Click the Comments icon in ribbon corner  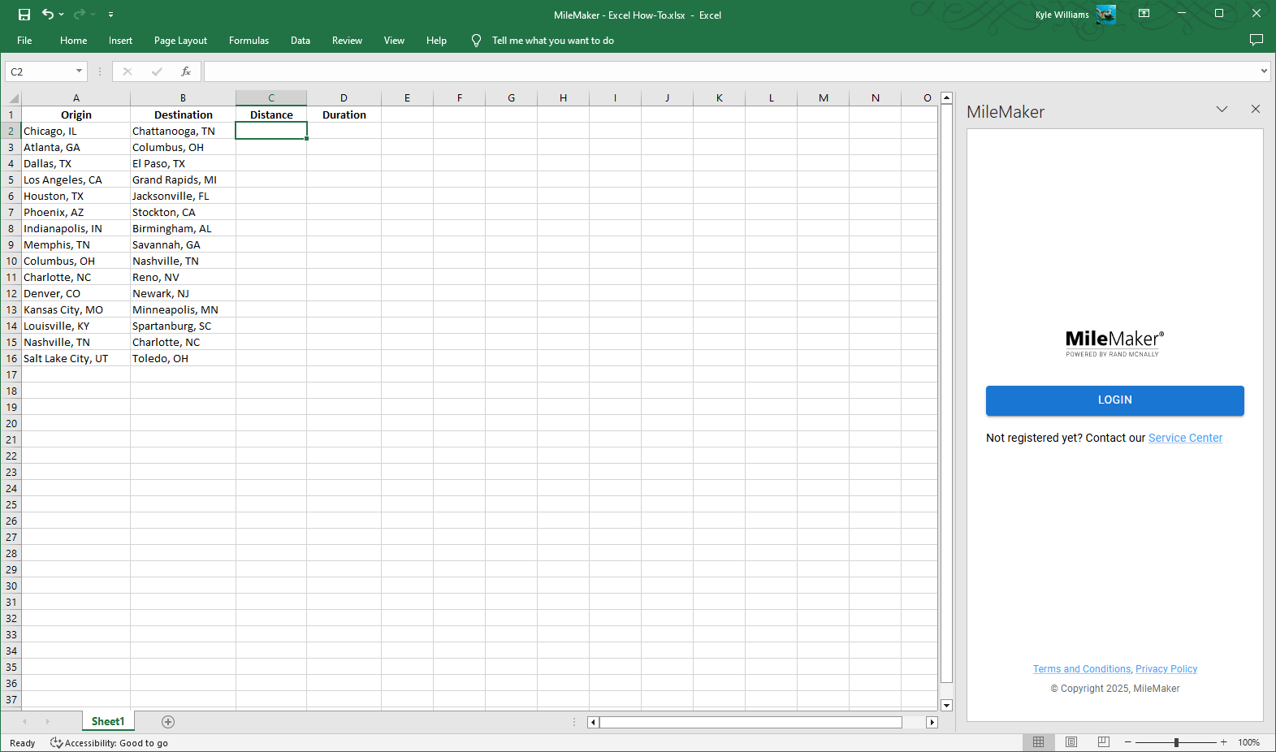pyautogui.click(x=1257, y=40)
